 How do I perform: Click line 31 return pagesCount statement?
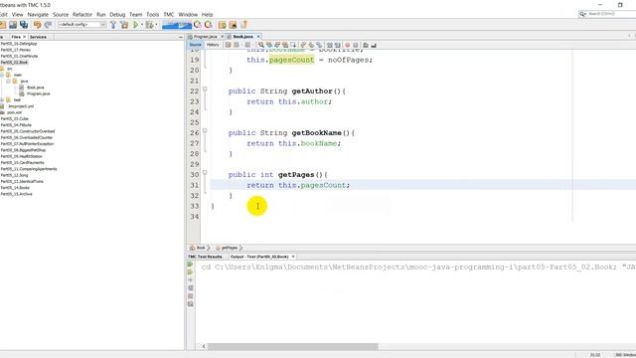tap(298, 185)
